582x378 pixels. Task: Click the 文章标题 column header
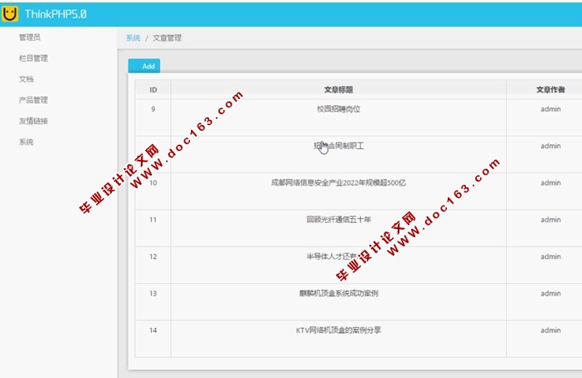[339, 90]
